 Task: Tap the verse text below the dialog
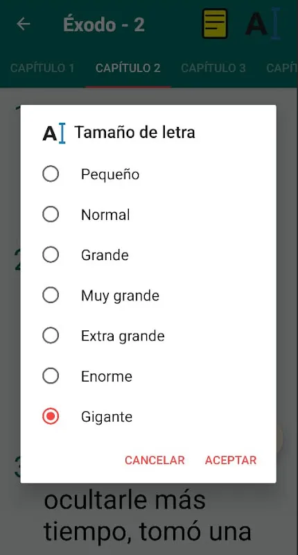pyautogui.click(x=148, y=515)
